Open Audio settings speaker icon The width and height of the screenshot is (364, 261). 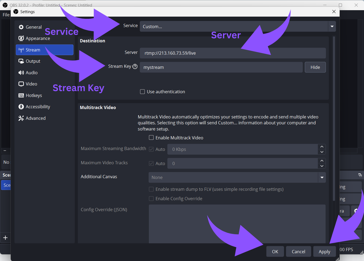tap(21, 73)
